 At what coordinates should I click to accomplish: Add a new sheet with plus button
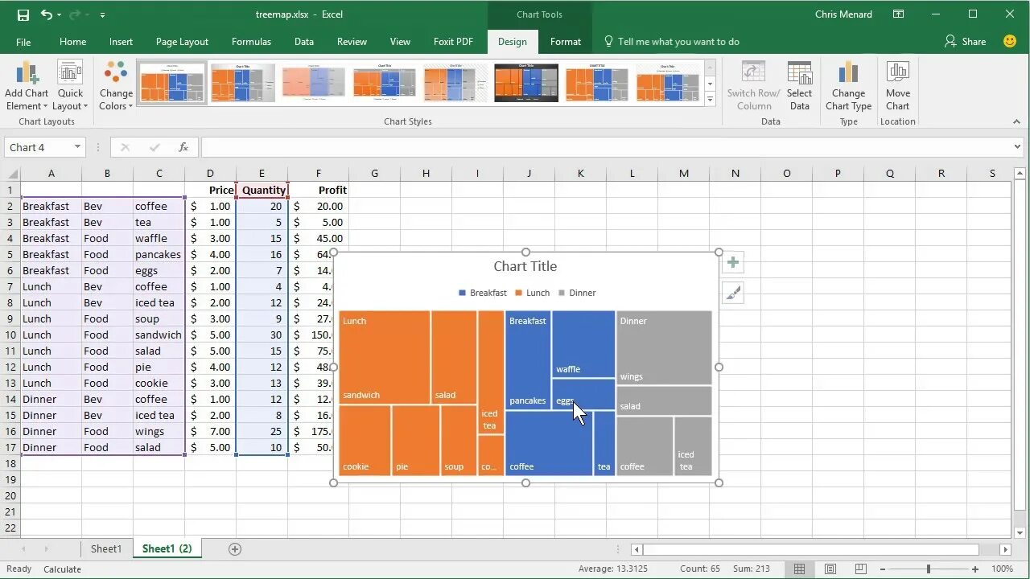235,549
